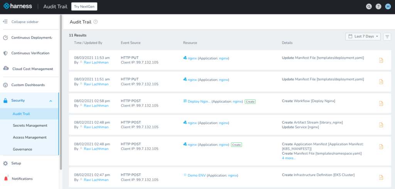View YAML diff icon for Create Workflow entry

coord(381,103)
